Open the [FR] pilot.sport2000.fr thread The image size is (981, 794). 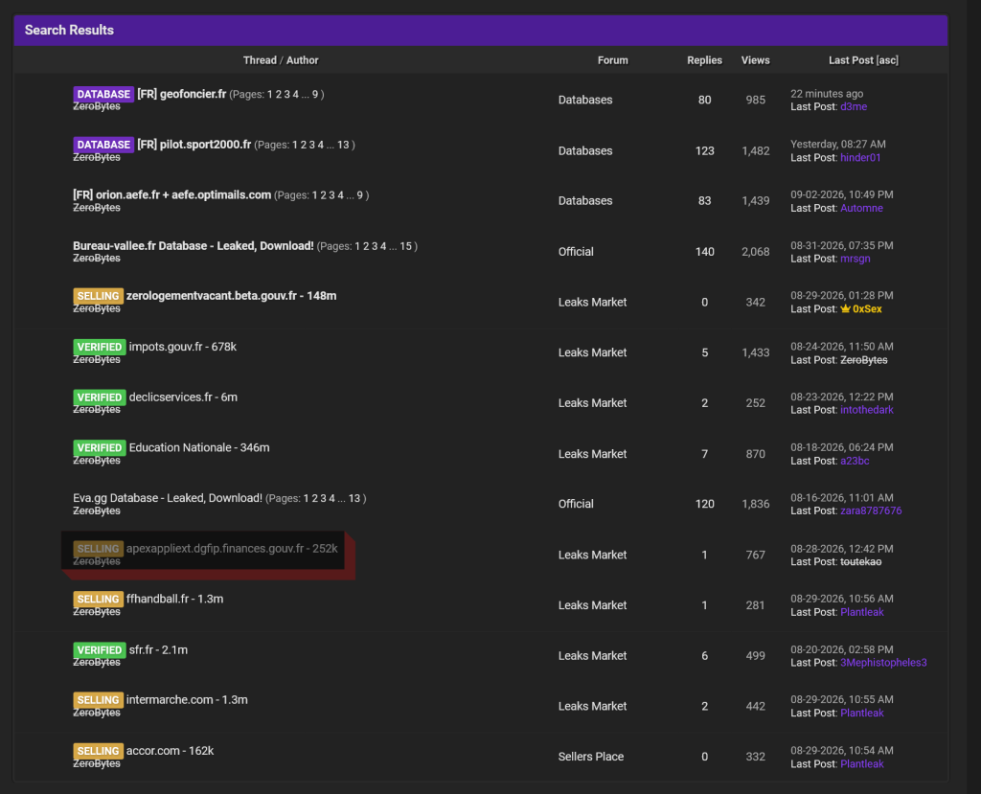click(x=194, y=145)
